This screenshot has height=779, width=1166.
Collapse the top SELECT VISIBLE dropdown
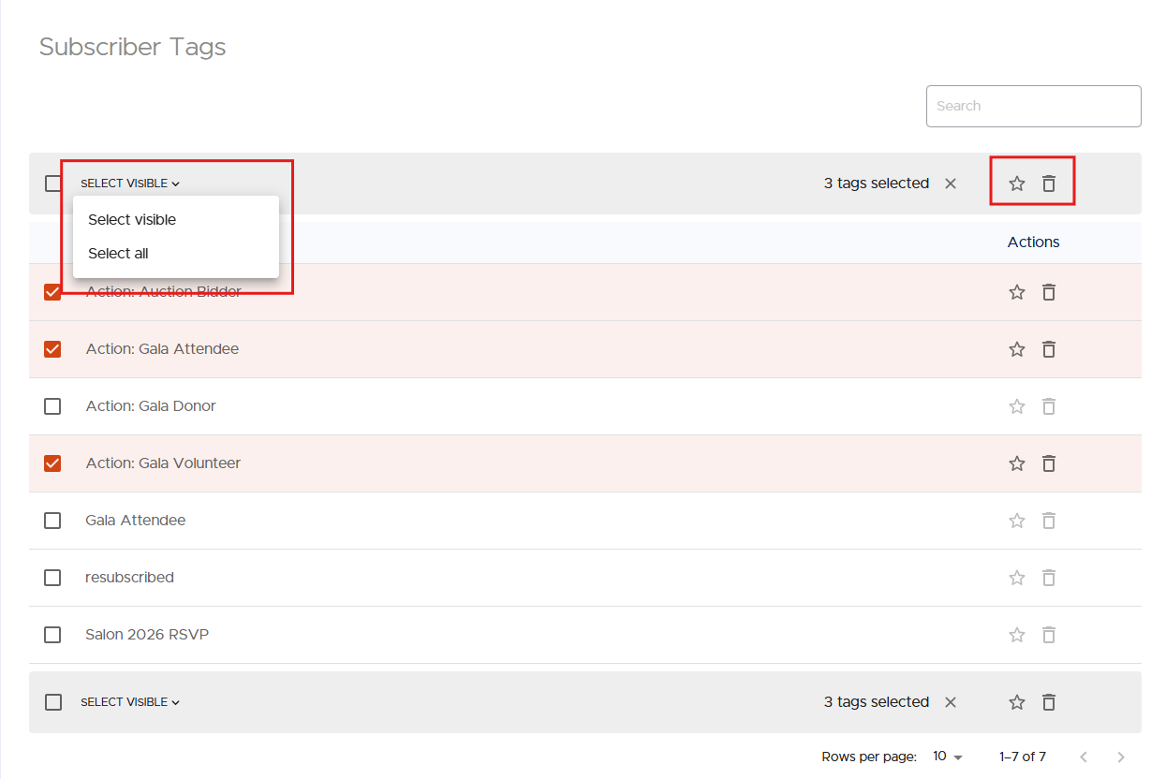[x=130, y=184]
